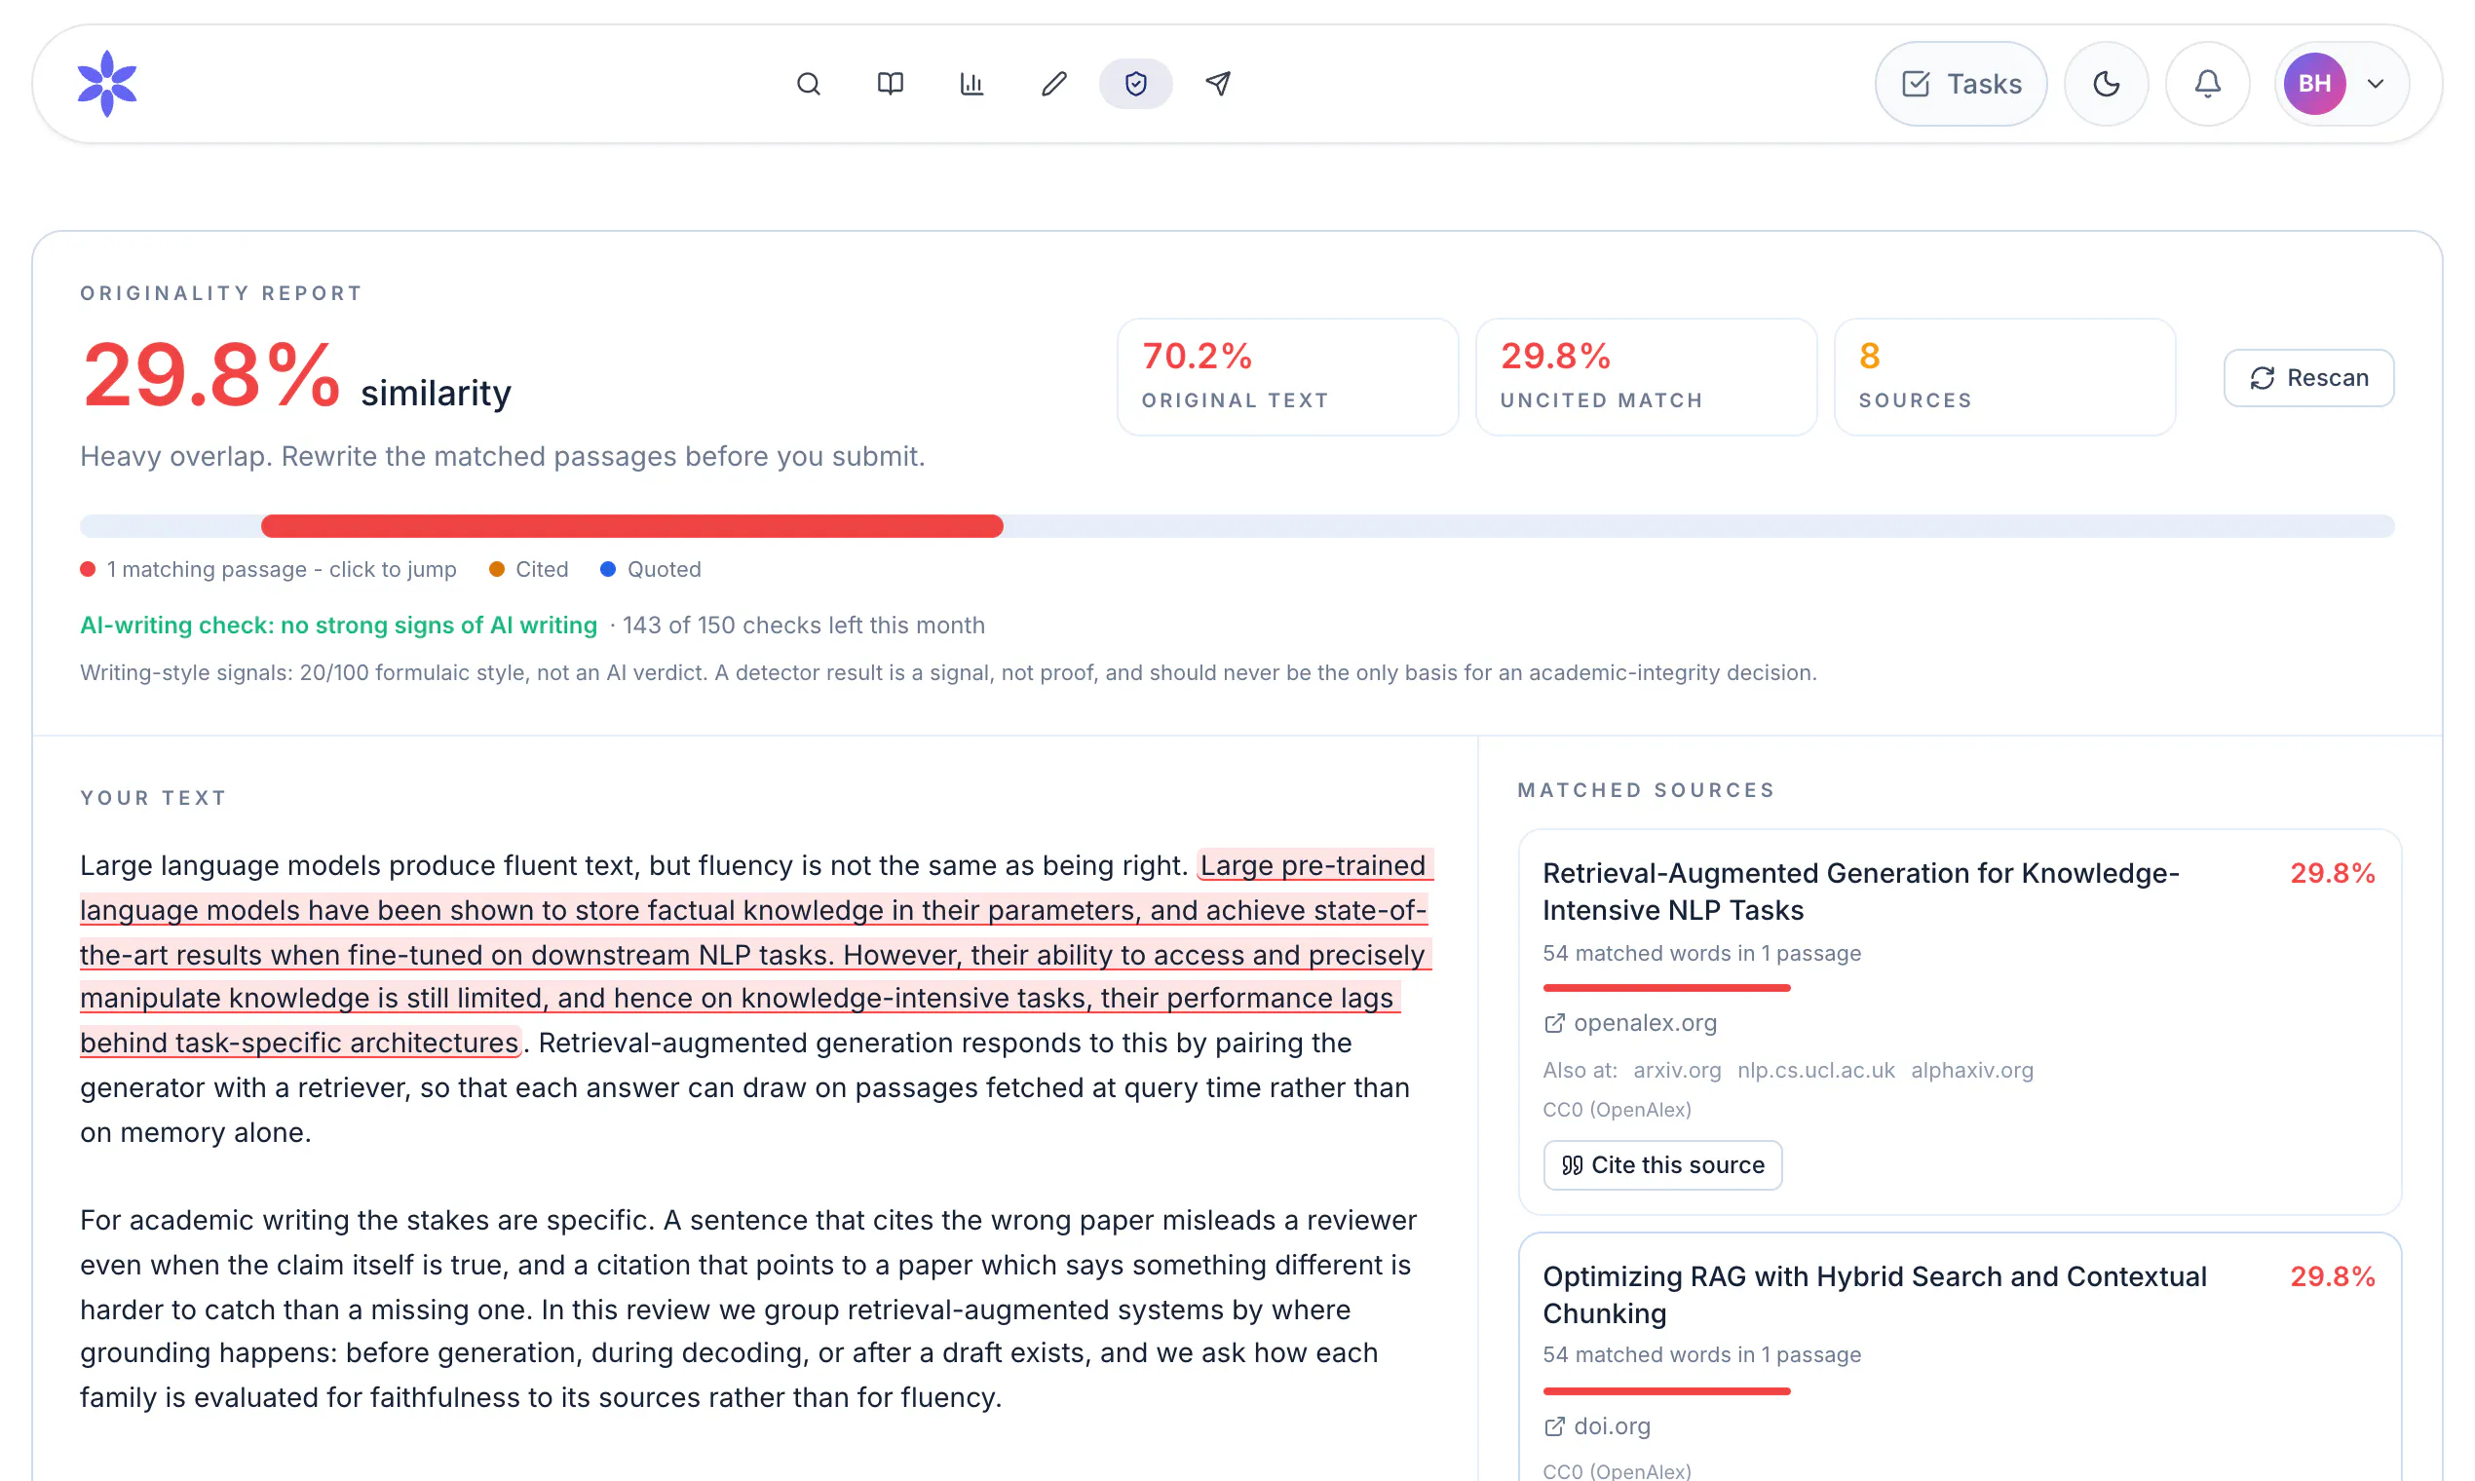Open the pencil writing icon
The height and width of the screenshot is (1481, 2475).
coord(1054,84)
